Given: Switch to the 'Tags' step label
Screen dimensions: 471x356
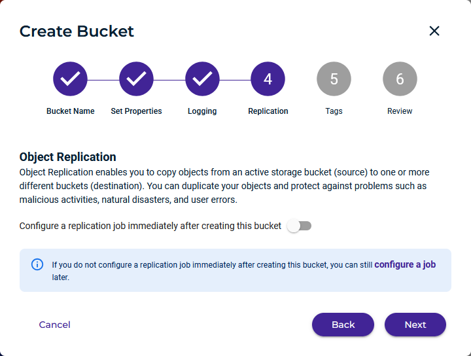Looking at the screenshot, I should [334, 111].
